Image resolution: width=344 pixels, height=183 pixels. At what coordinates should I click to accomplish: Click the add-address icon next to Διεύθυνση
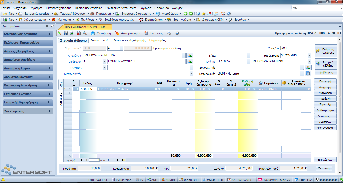tap(190, 61)
